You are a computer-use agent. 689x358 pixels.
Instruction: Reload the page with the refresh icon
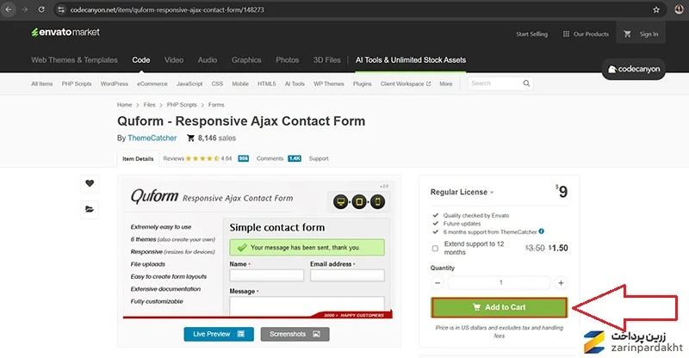(41, 9)
